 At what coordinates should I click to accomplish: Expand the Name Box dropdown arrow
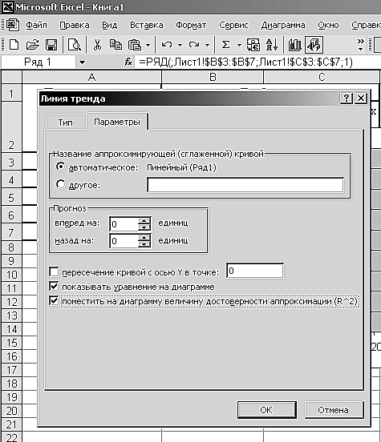(x=82, y=62)
